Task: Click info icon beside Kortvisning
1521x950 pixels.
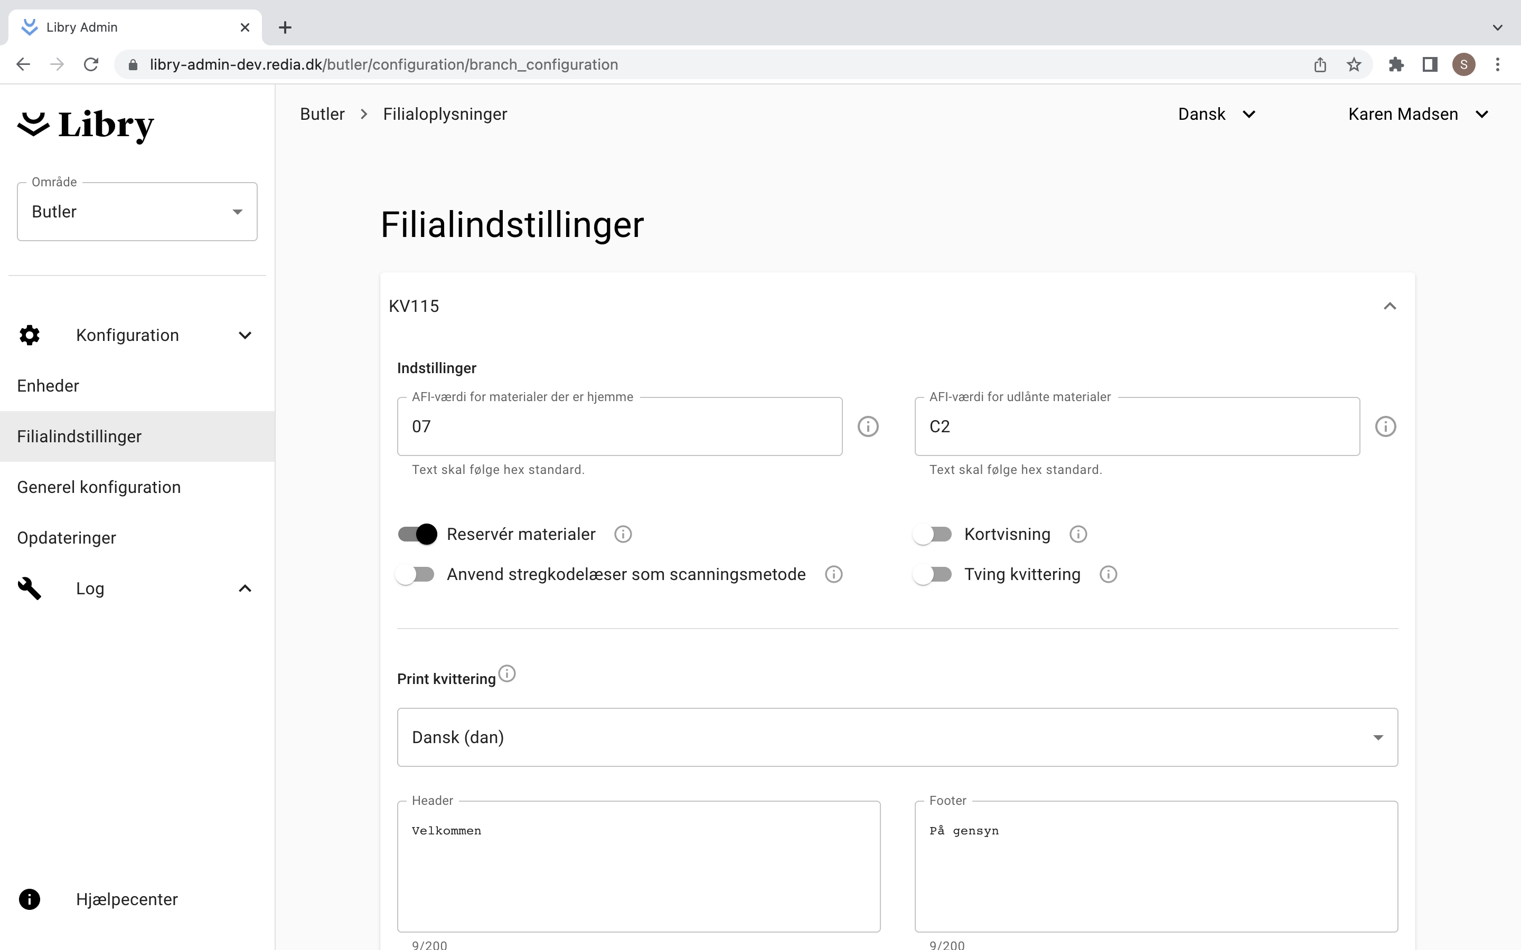Action: pos(1078,534)
